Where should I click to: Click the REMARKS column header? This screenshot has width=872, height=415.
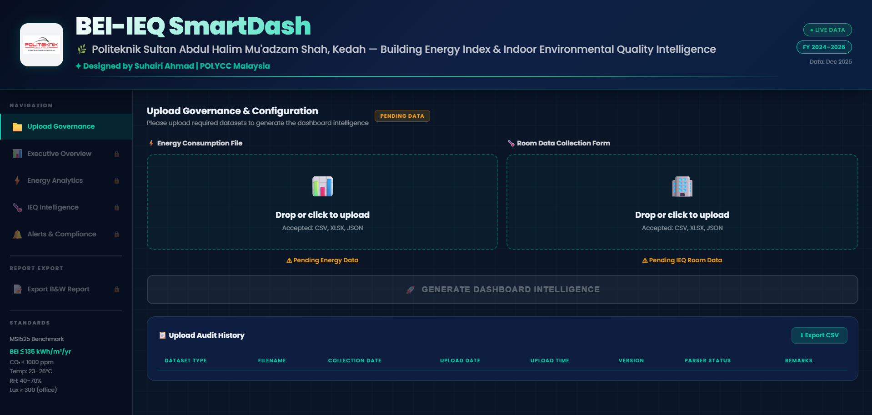[798, 360]
